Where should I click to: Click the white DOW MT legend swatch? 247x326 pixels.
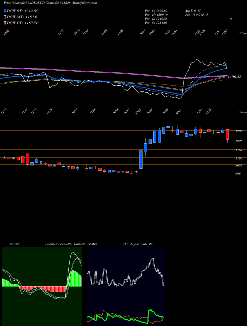(5, 17)
